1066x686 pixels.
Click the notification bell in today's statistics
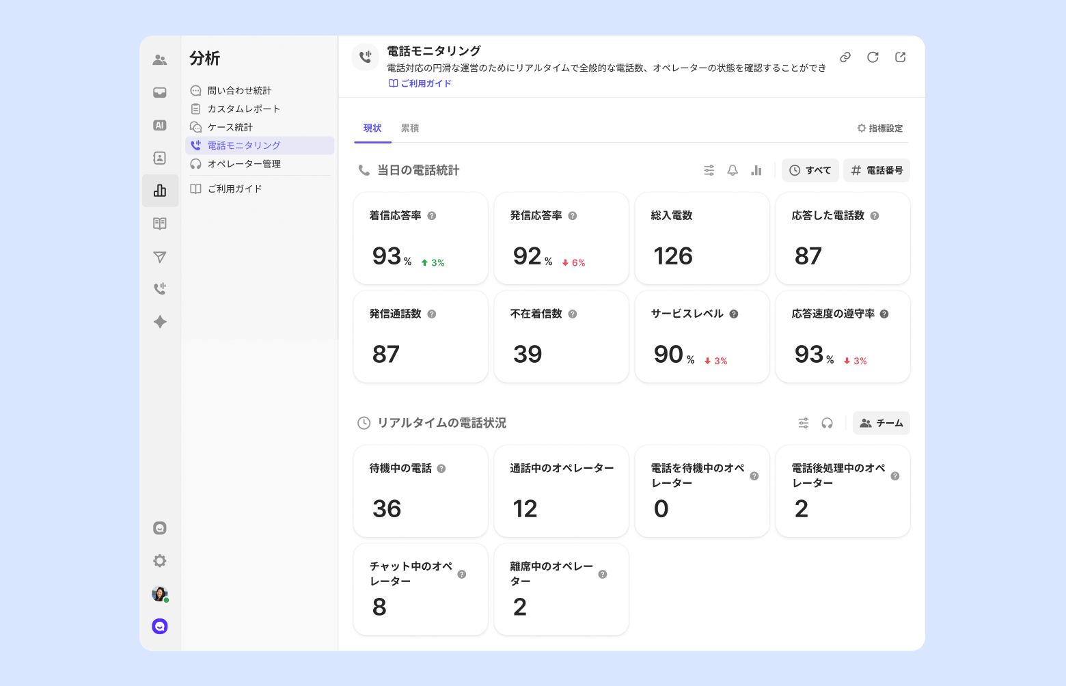[x=733, y=170]
